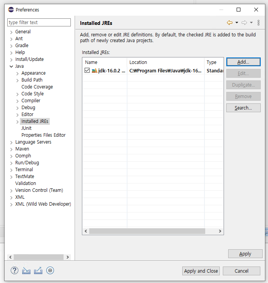Screen dimensions: 268x283
Task: Select Build Path in preferences tree
Action: pos(32,80)
